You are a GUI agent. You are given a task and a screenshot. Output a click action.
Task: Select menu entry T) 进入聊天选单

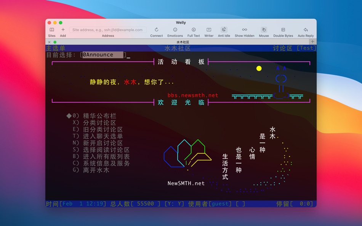(x=98, y=136)
